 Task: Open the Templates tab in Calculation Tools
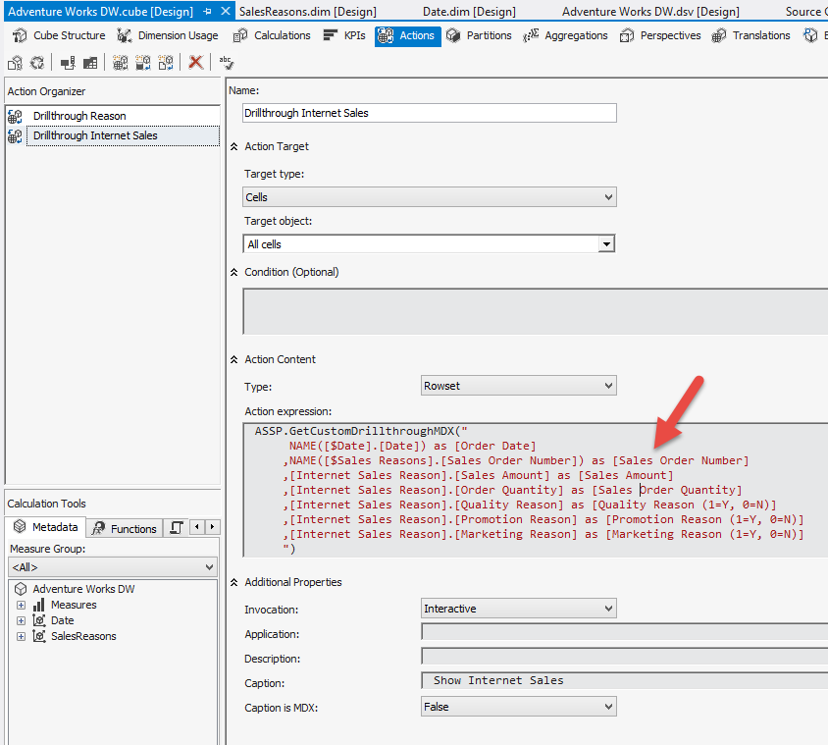(x=177, y=528)
